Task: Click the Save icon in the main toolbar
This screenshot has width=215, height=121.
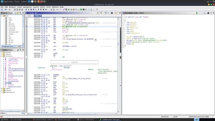Action: tap(2, 9)
